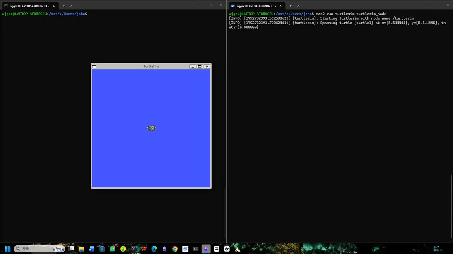The image size is (453, 254).
Task: Select the left terminal wjgzx@LAPTOP tab
Action: click(30, 6)
